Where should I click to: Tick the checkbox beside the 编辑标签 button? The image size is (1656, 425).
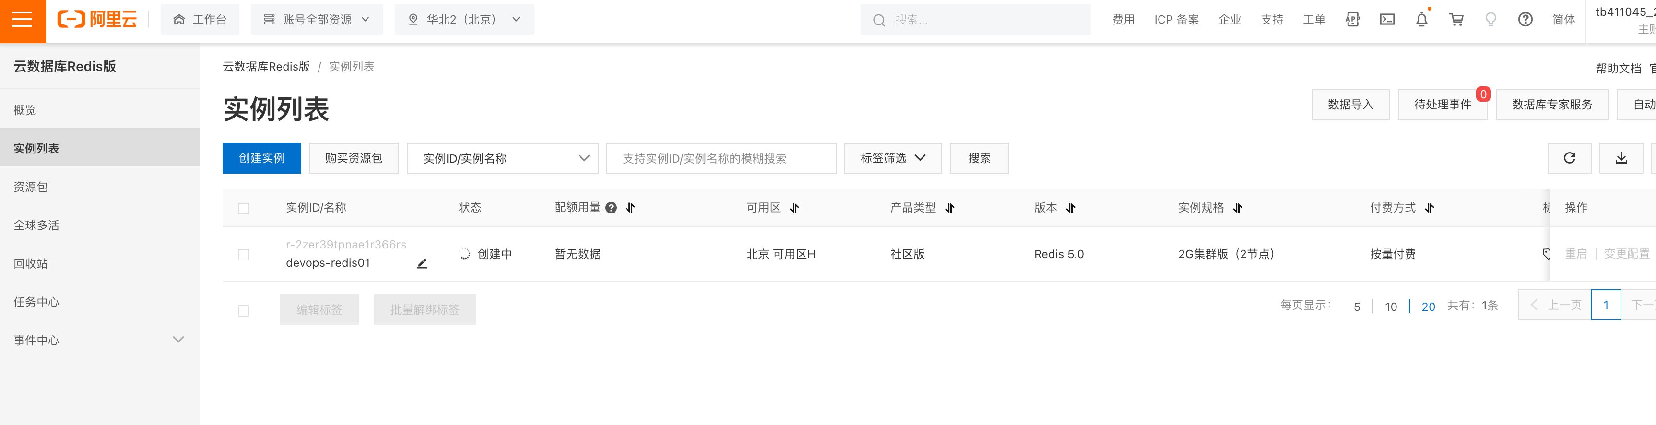pyautogui.click(x=244, y=310)
